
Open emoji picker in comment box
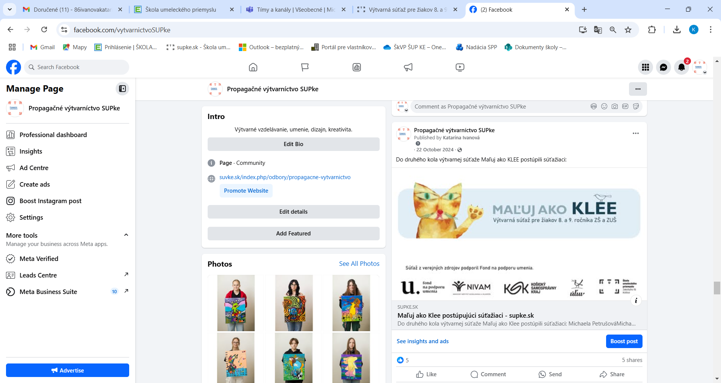pos(604,107)
